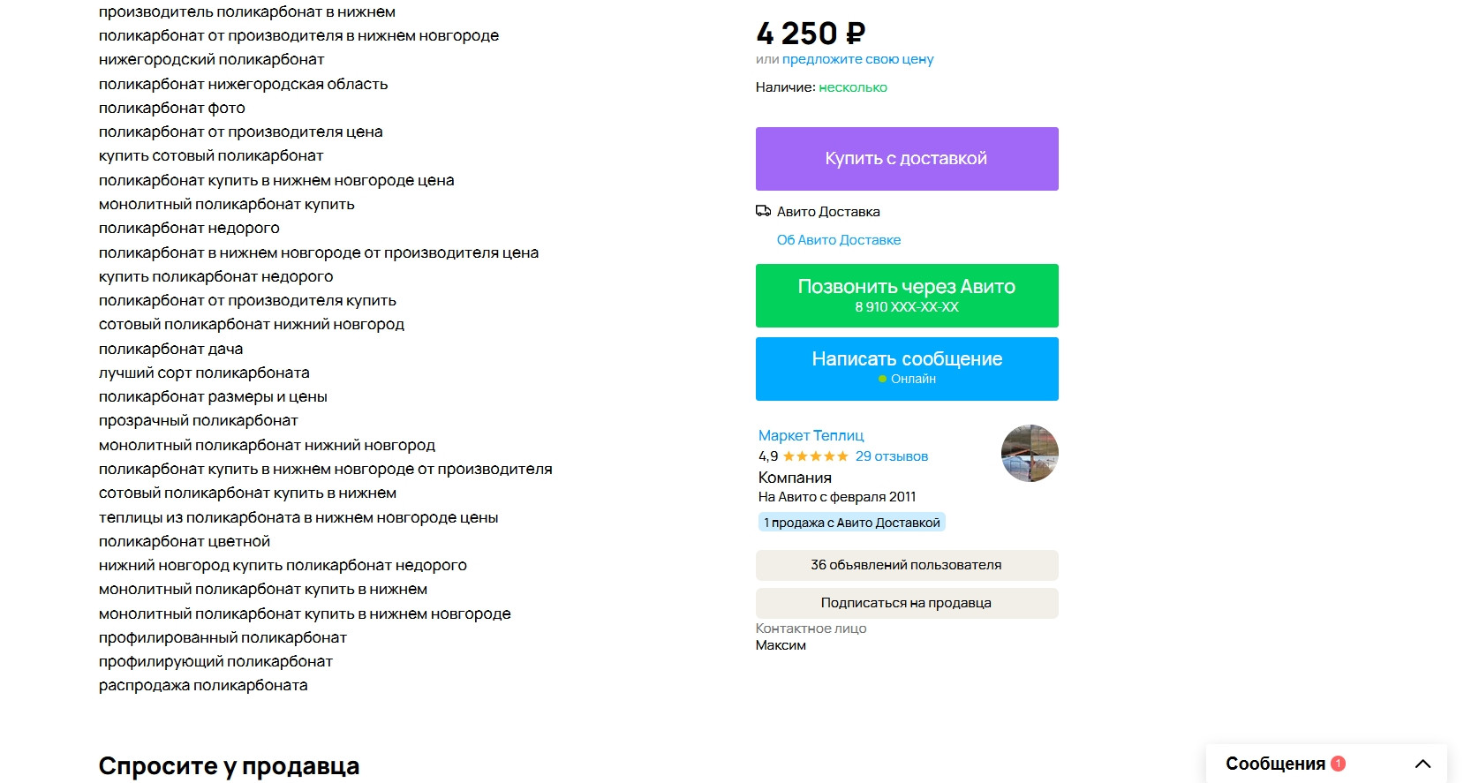1464x783 pixels.
Task: Open Маркет Теплиц seller profile link
Action: tap(811, 435)
